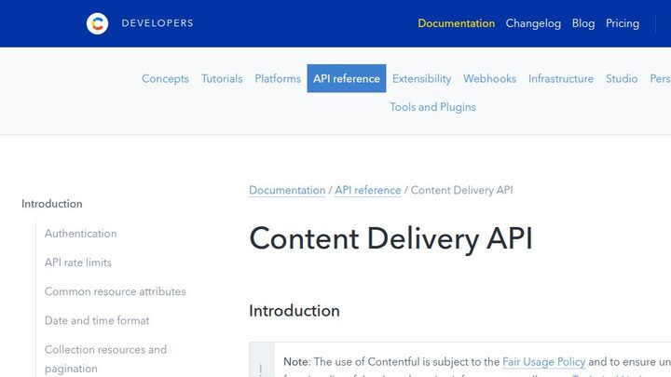Go to the Webhooks tab
671x377 pixels.
pyautogui.click(x=489, y=78)
